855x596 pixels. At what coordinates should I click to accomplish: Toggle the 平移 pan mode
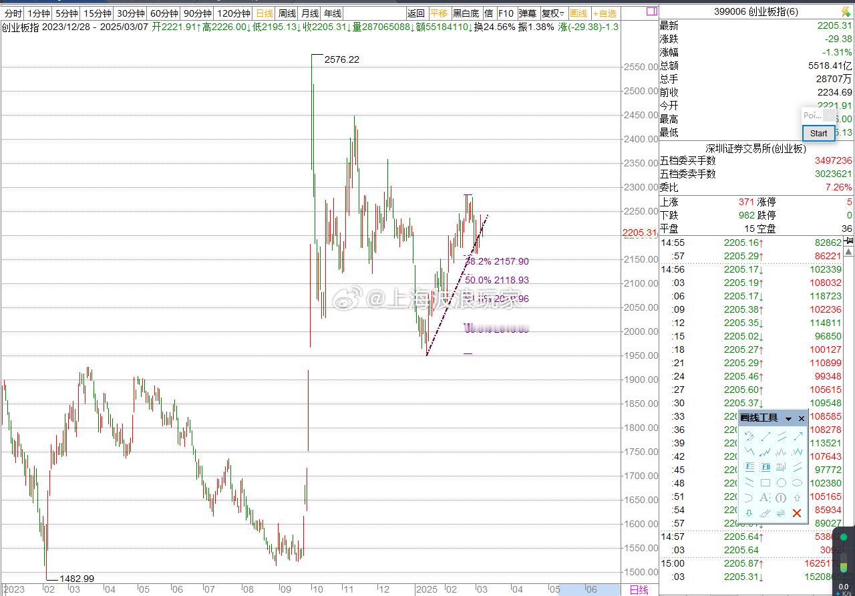[x=439, y=13]
